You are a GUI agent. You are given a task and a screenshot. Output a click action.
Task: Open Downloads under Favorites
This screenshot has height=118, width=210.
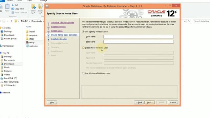click(9, 35)
